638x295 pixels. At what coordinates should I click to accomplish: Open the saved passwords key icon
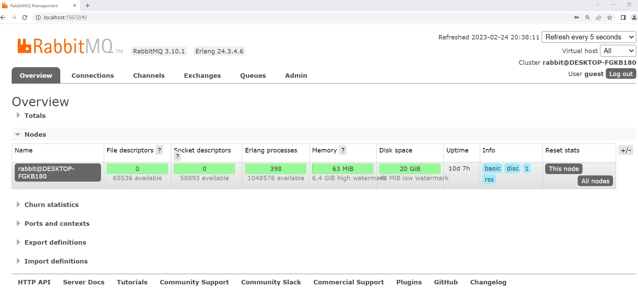pos(577,17)
